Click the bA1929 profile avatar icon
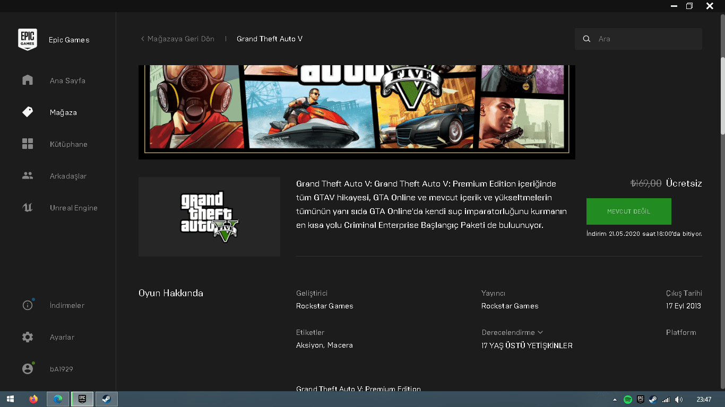 click(28, 368)
